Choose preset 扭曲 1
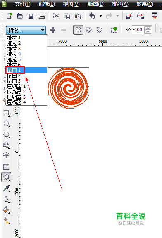The height and width of the screenshot is (238, 162). pos(26,70)
